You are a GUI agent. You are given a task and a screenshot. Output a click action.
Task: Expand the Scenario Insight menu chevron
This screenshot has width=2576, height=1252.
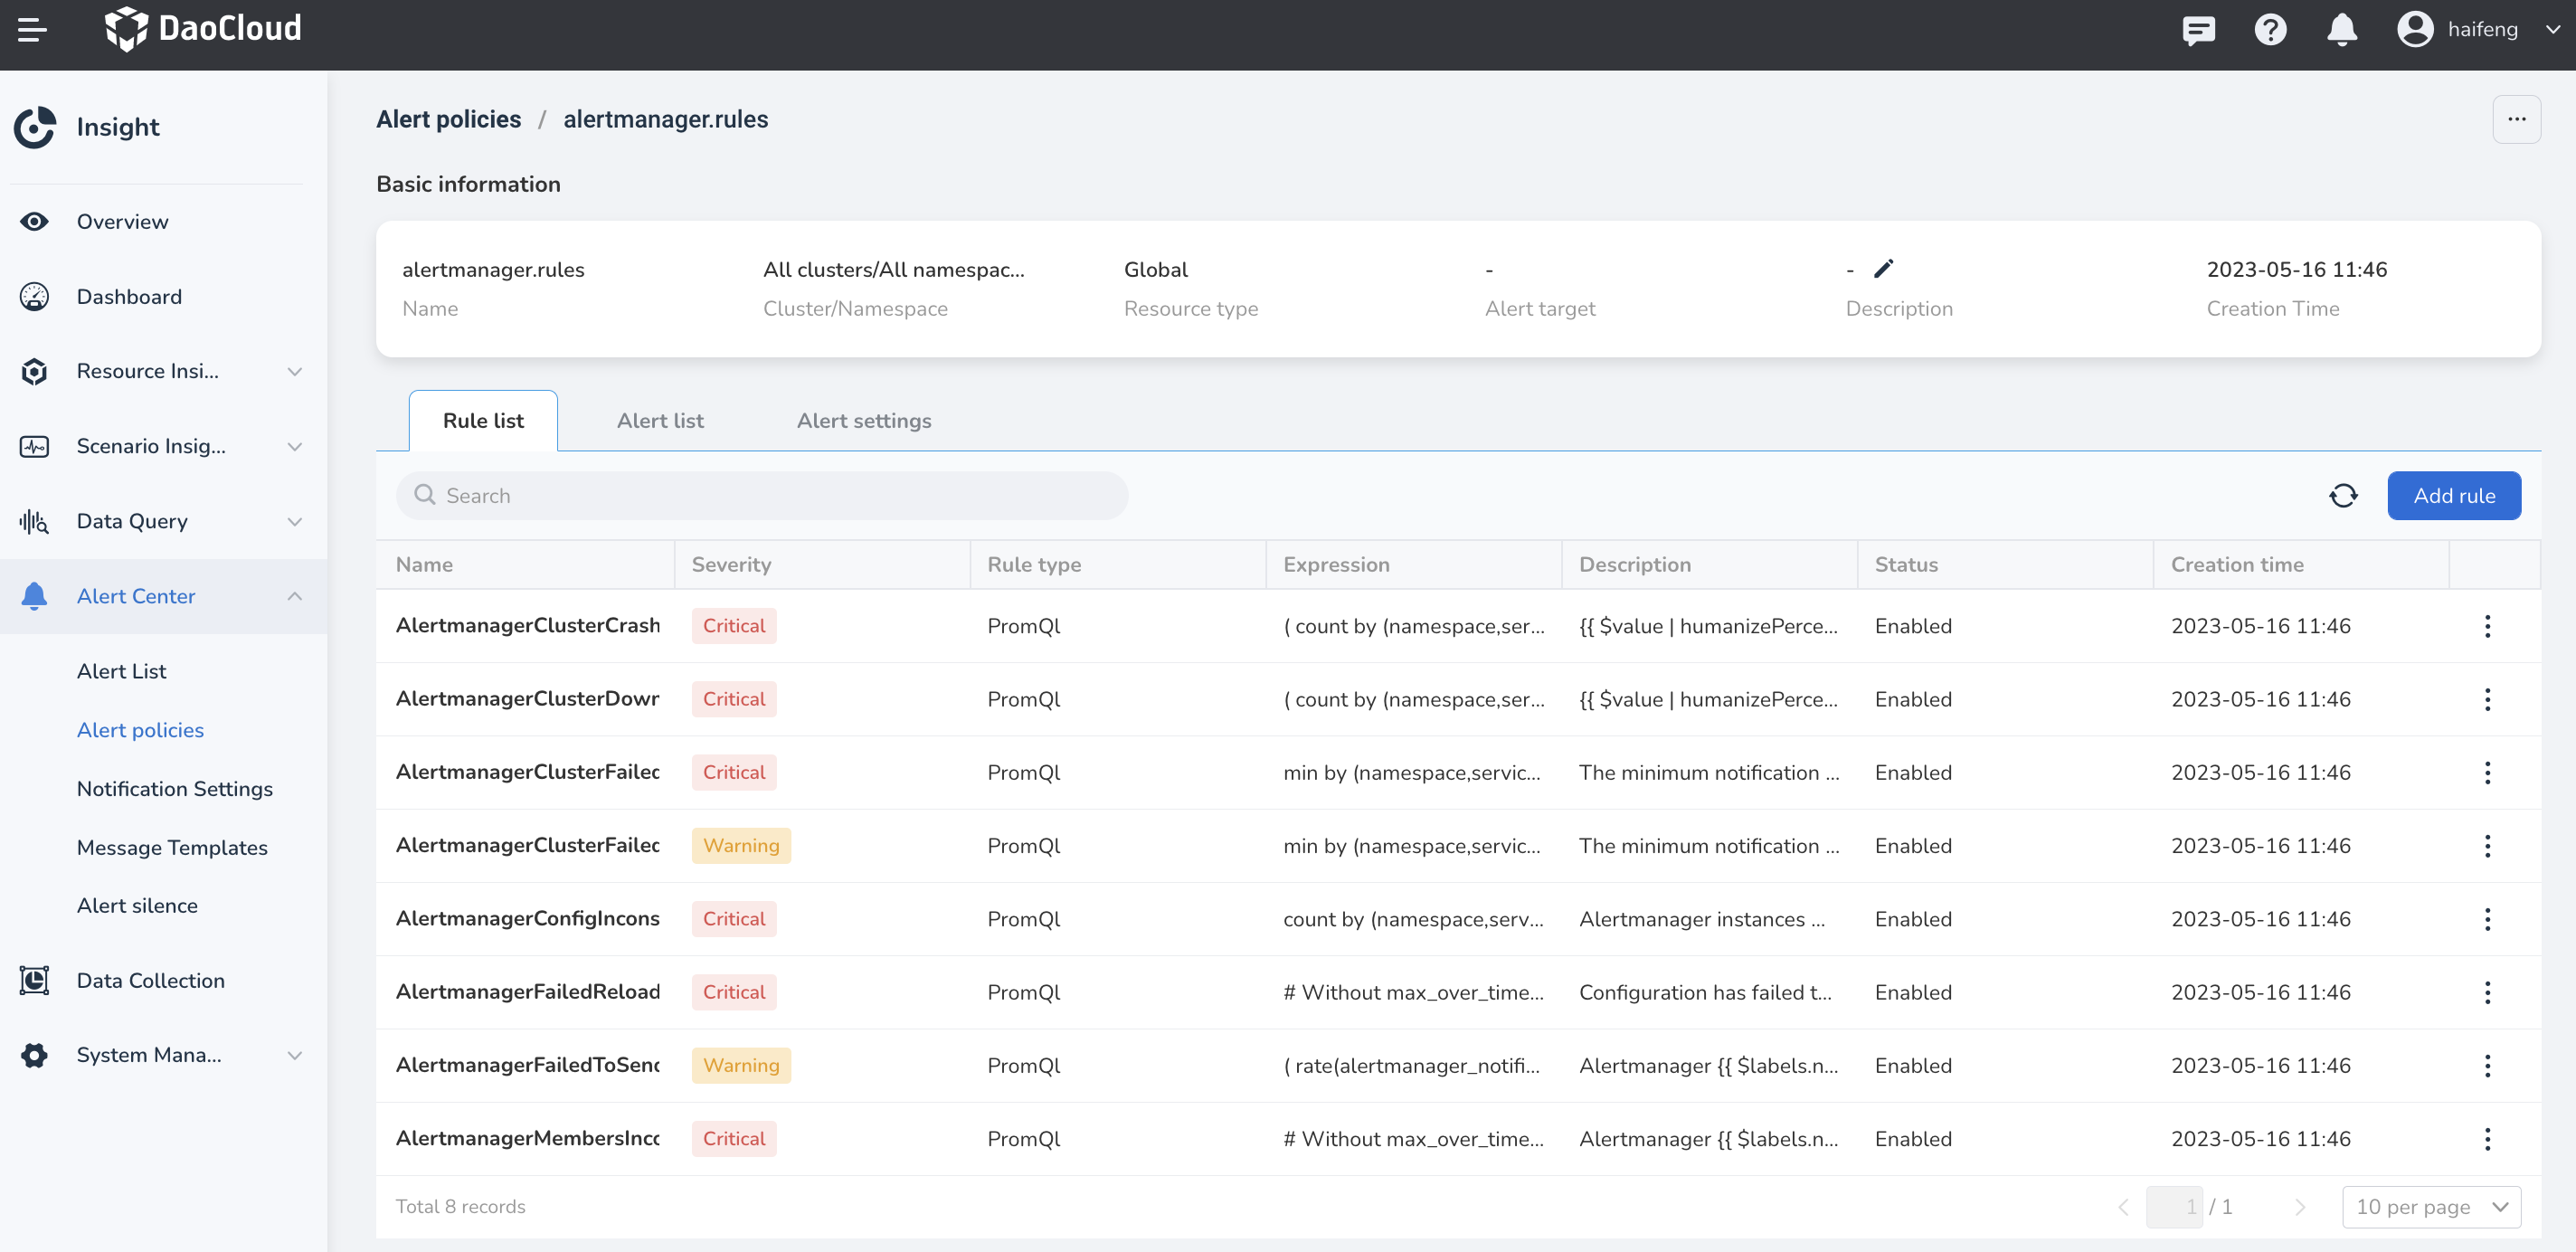pos(295,446)
